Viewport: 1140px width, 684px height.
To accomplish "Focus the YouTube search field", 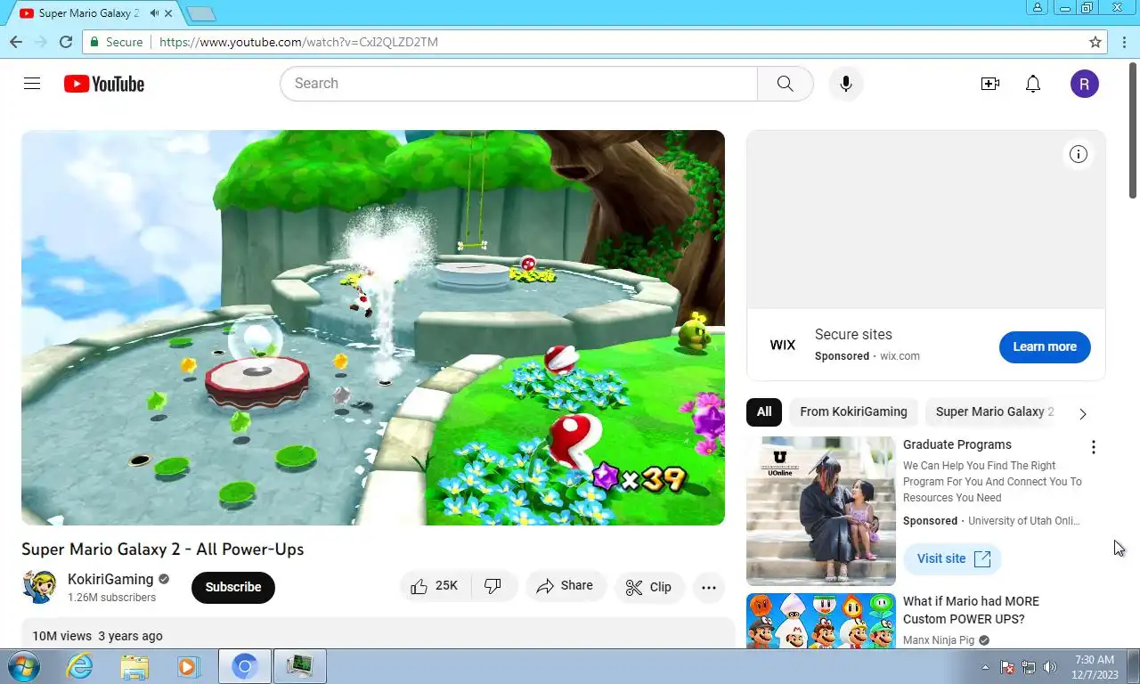I will point(518,84).
